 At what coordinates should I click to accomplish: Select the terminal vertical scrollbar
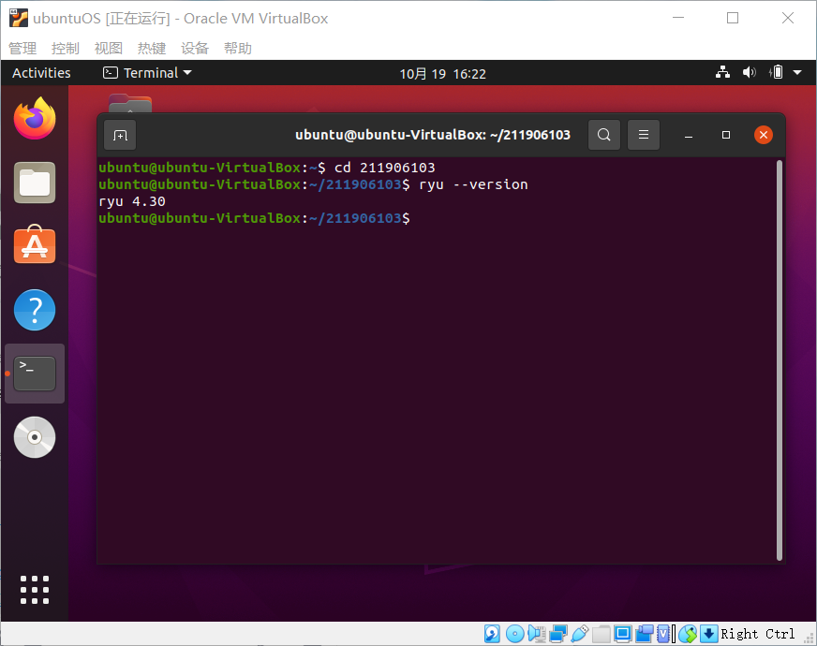coord(780,360)
